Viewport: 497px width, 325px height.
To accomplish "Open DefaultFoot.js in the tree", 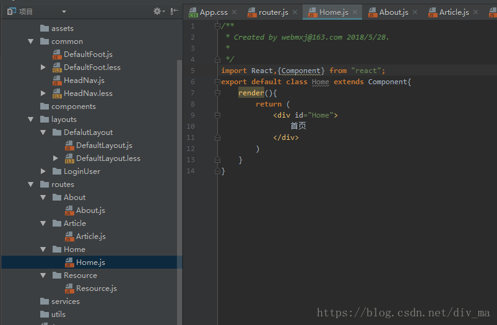I will 82,54.
